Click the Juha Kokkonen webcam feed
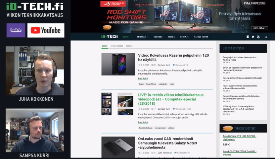This screenshot has width=275, height=159. point(35,71)
